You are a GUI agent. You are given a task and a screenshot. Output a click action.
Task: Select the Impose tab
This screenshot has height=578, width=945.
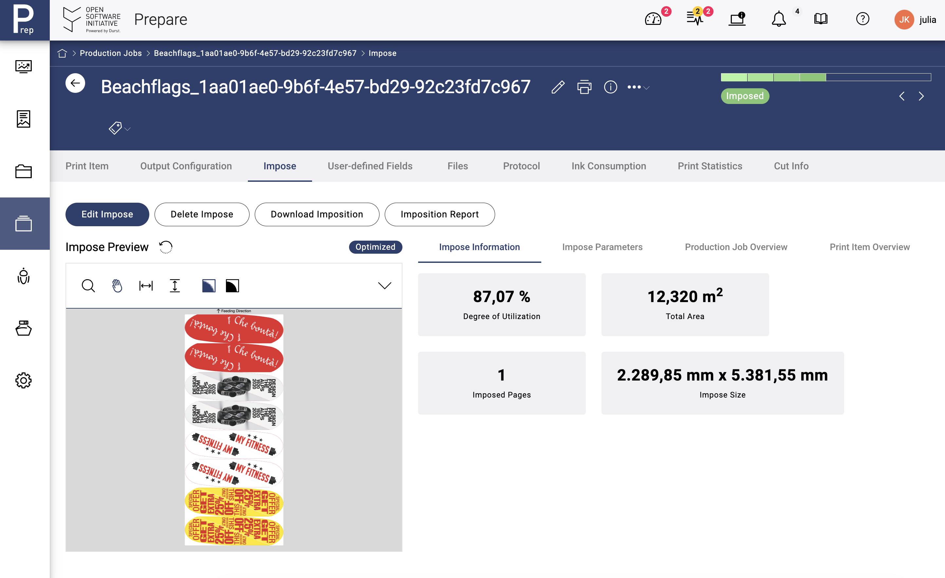[280, 166]
